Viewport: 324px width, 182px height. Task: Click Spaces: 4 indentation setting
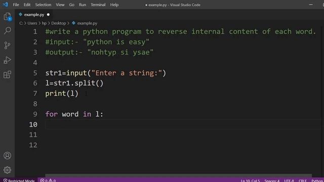[272, 180]
